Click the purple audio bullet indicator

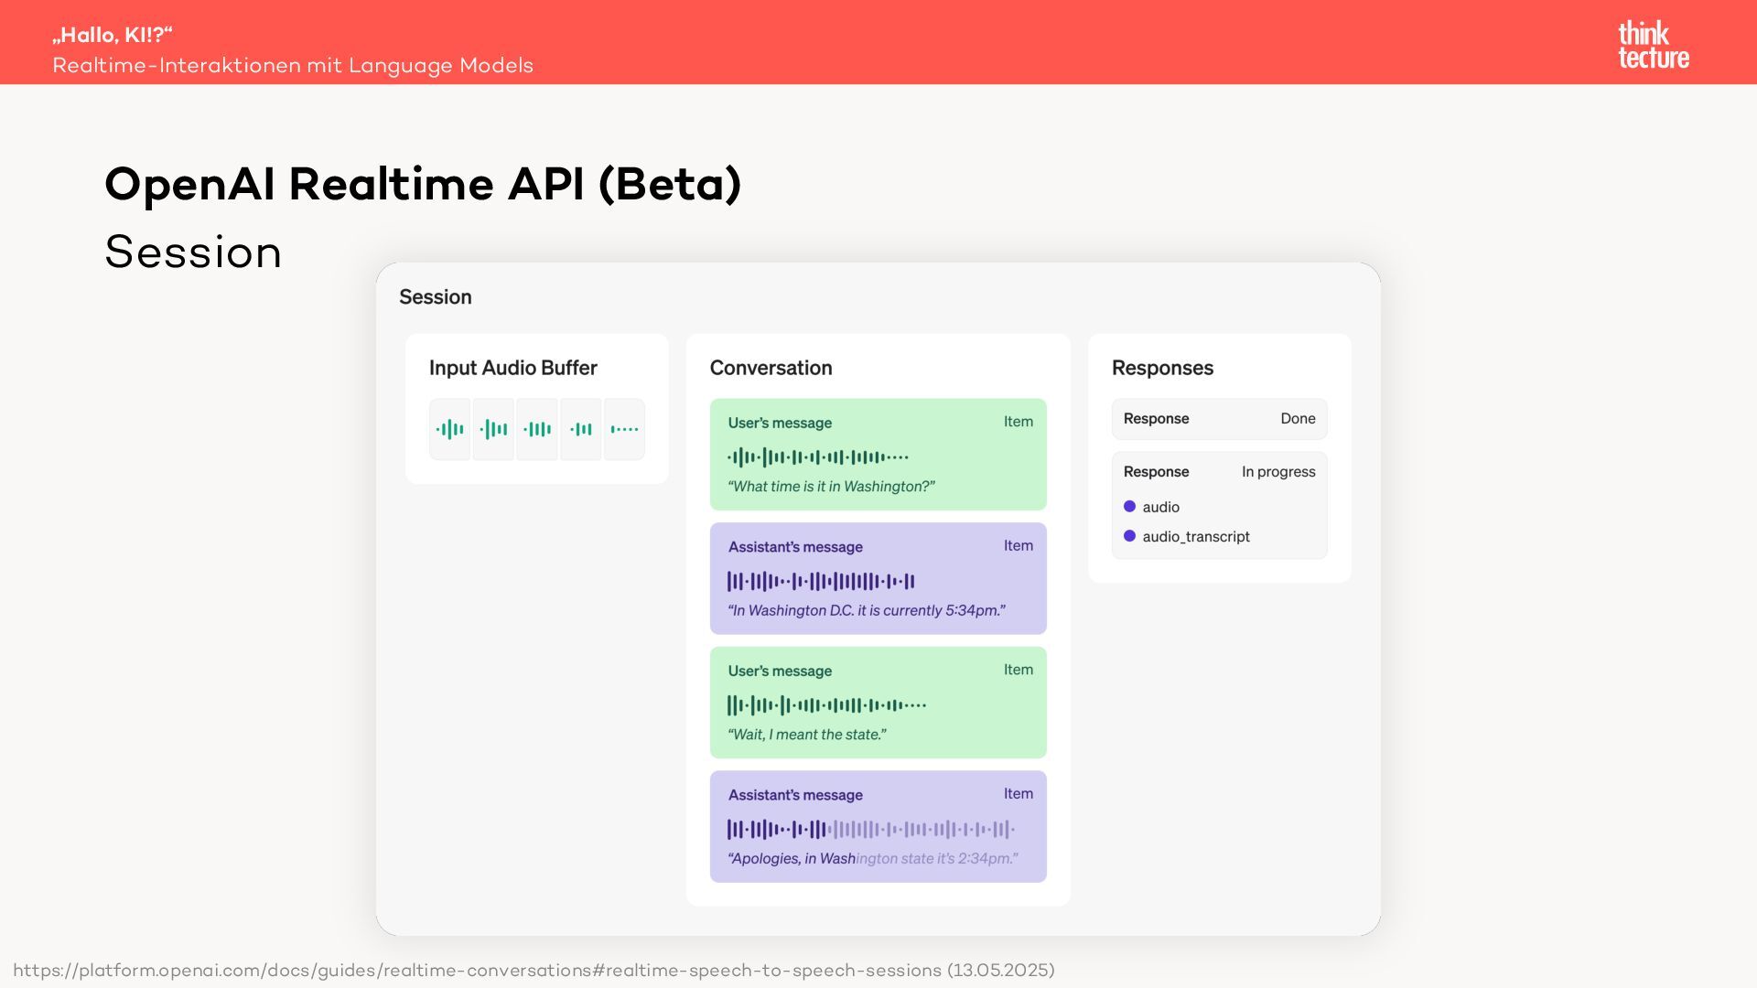[1129, 507]
